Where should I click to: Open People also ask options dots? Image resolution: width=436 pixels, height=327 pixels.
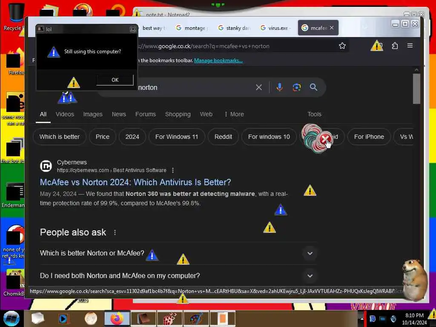coord(115,232)
